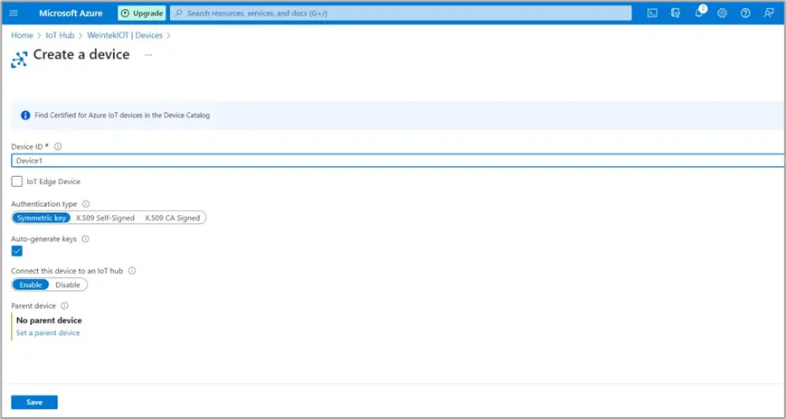This screenshot has height=419, width=786.
Task: Open the feedback icon in top bar
Action: [769, 14]
